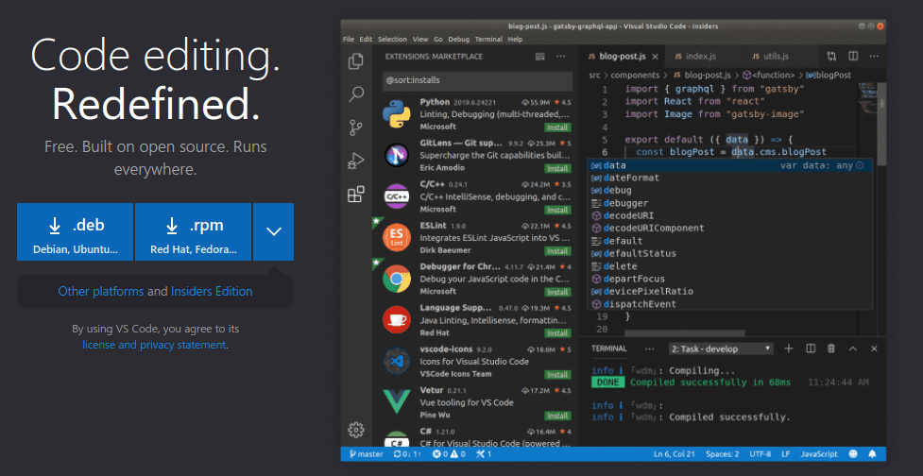
Task: Open the Insiders Edition link
Action: tap(212, 291)
